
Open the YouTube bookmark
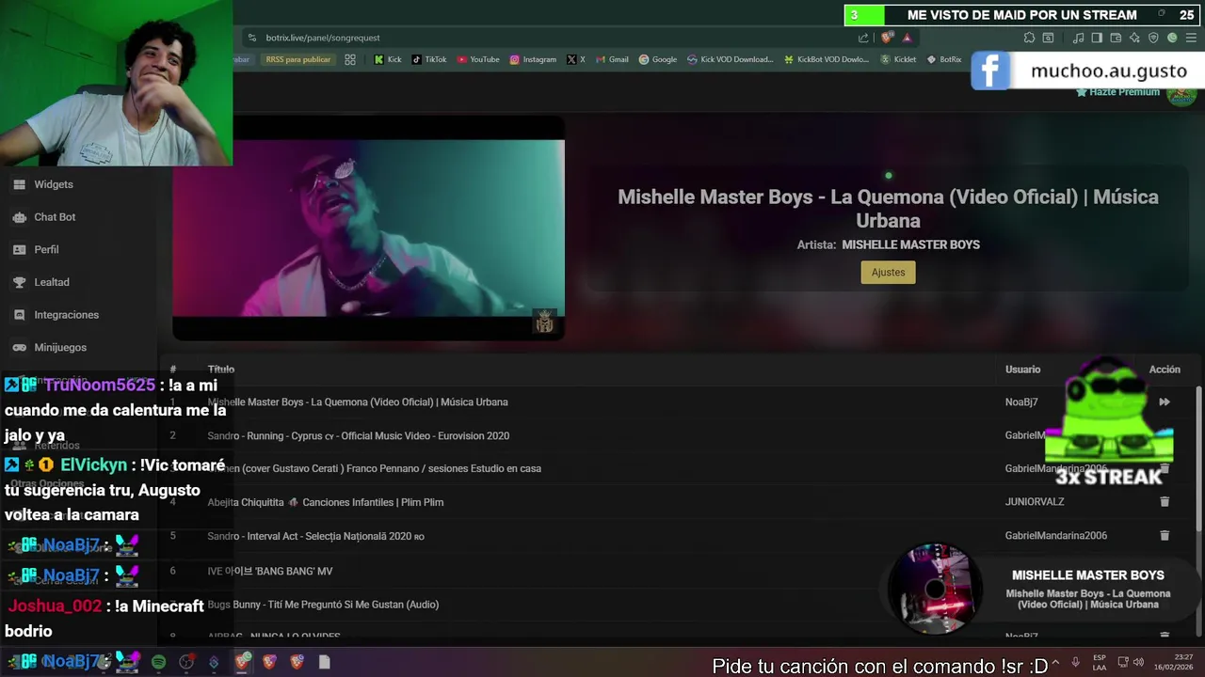click(x=478, y=59)
